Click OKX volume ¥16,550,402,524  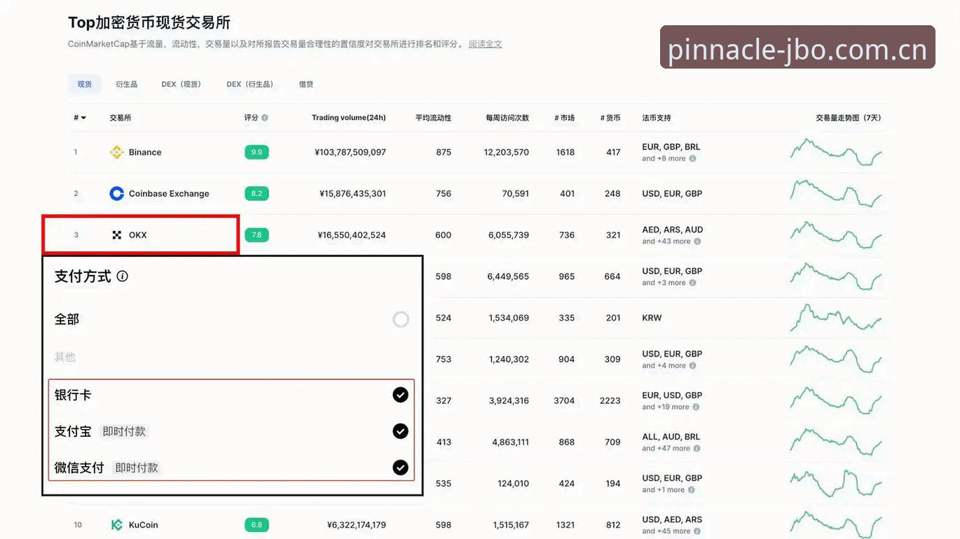[x=352, y=235]
